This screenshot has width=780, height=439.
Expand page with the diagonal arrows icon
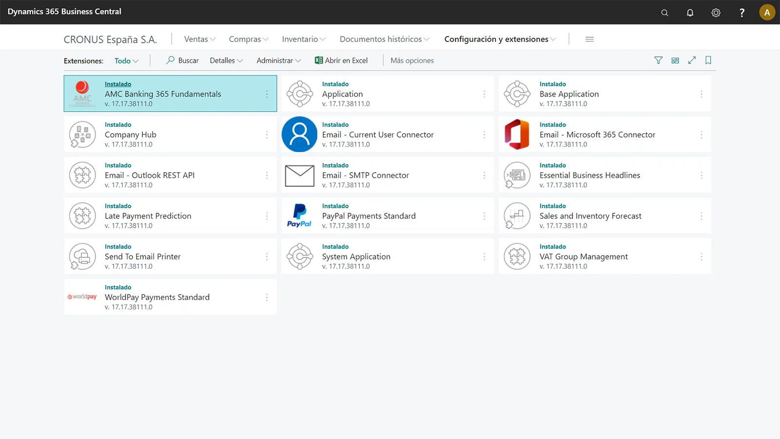(x=692, y=60)
